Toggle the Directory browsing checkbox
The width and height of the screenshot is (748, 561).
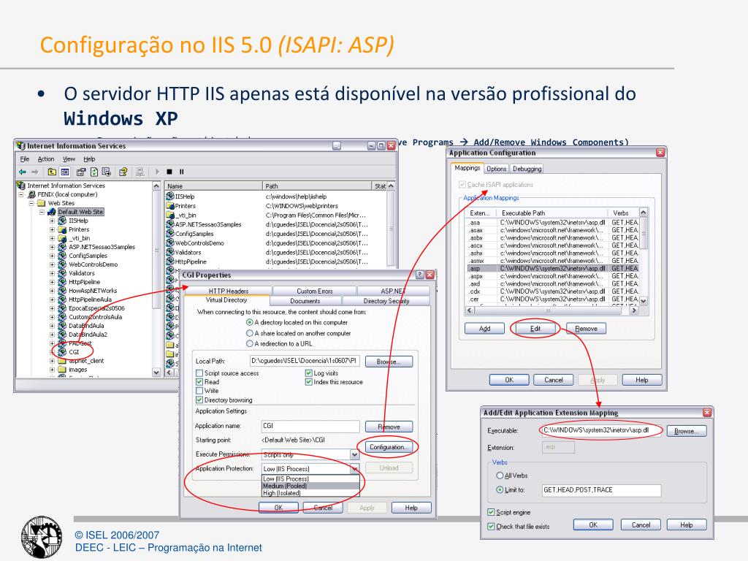199,400
